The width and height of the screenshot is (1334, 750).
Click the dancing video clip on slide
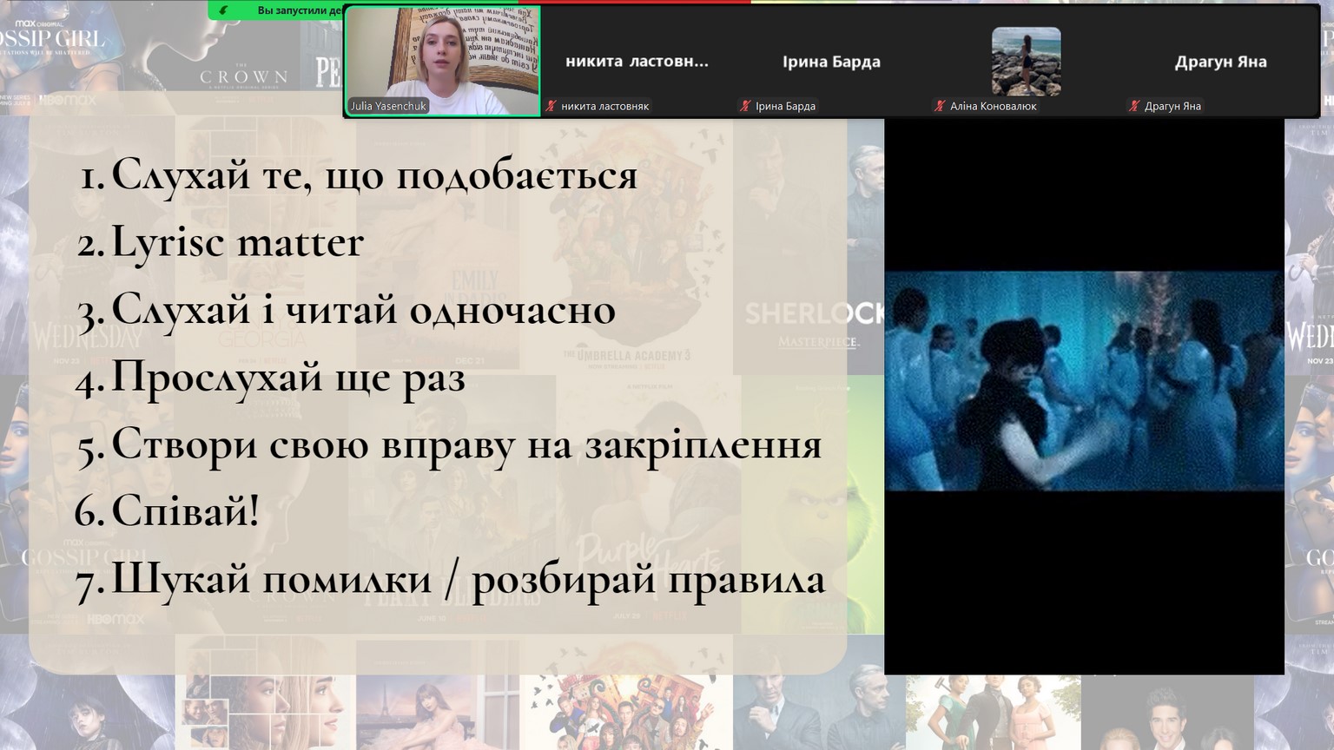click(1083, 380)
